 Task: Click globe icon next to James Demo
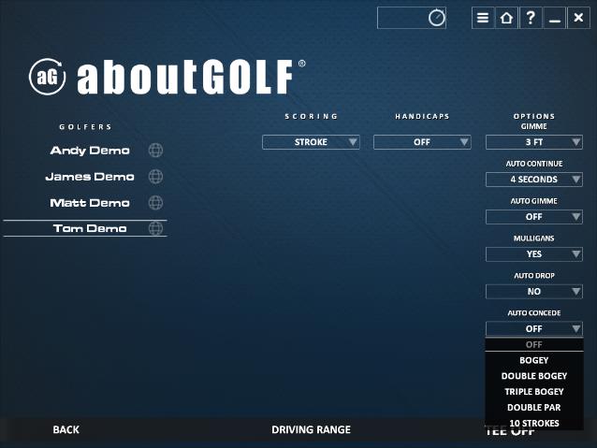(155, 177)
